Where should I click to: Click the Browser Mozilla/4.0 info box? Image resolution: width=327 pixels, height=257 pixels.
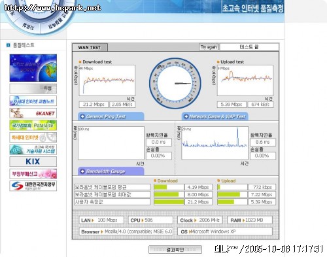pyautogui.click(x=126, y=231)
